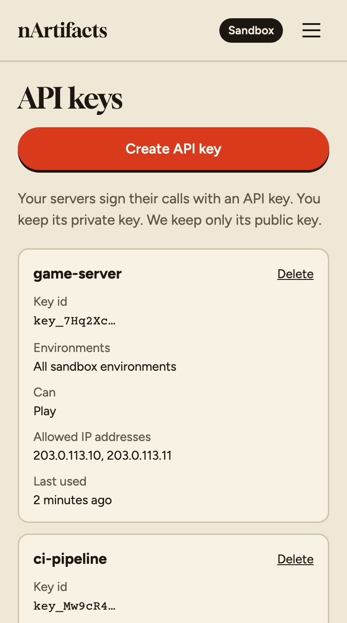Open the hamburger menu
The image size is (347, 623).
311,30
